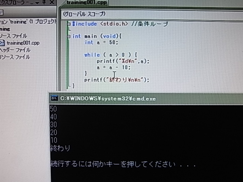Image resolution: width=243 pixels, height=182 pixels.
Task: Open the グローバル スコープ scope dropdown
Action: [x=152, y=14]
